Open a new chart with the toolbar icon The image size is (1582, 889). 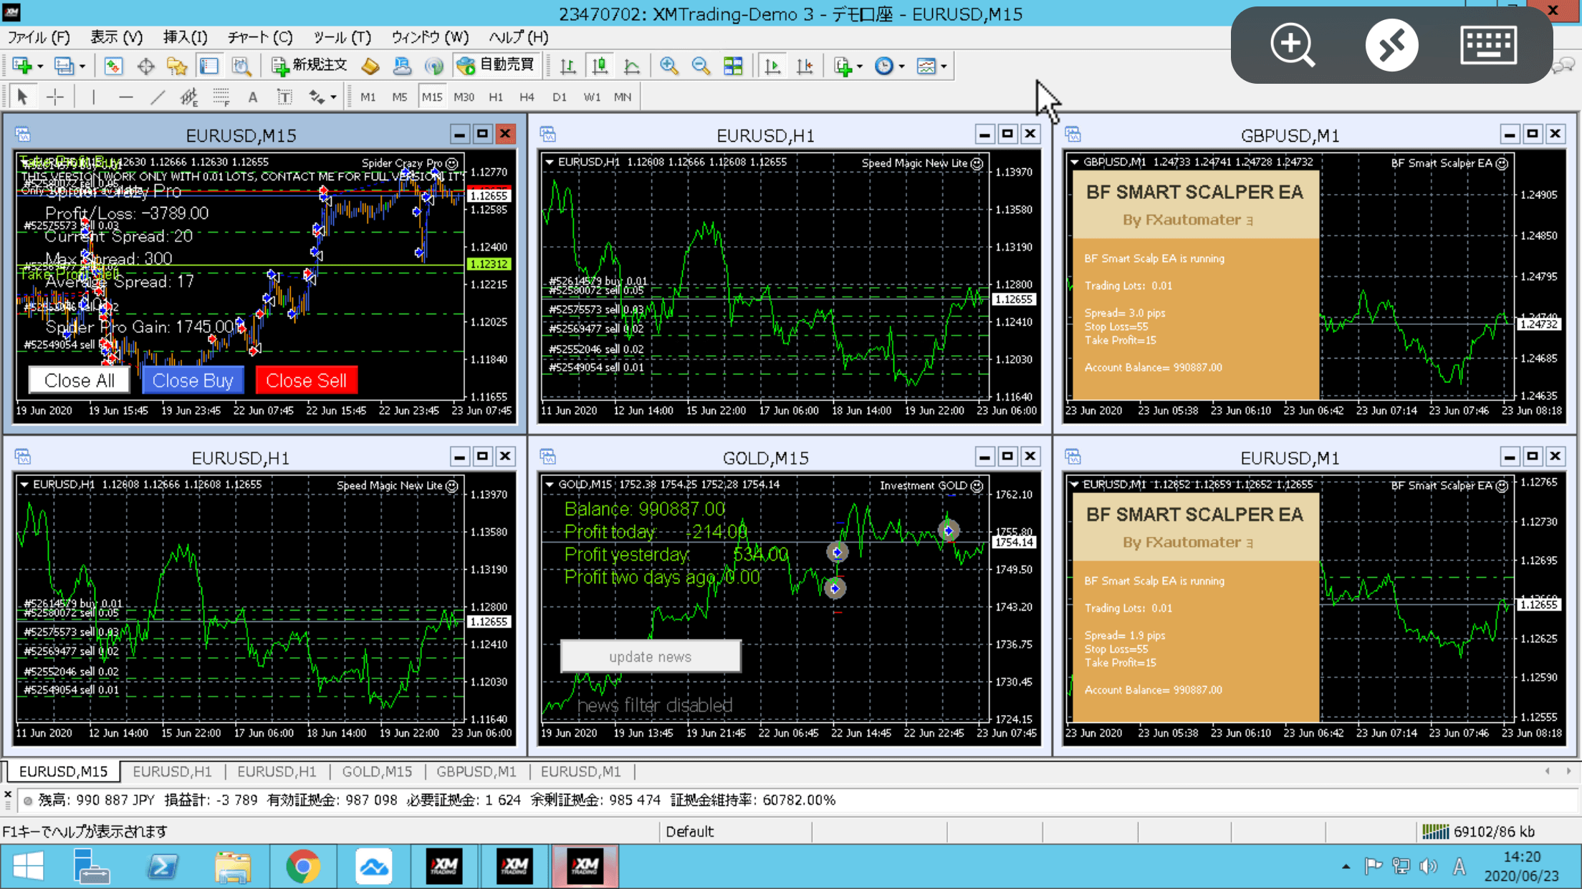22,66
